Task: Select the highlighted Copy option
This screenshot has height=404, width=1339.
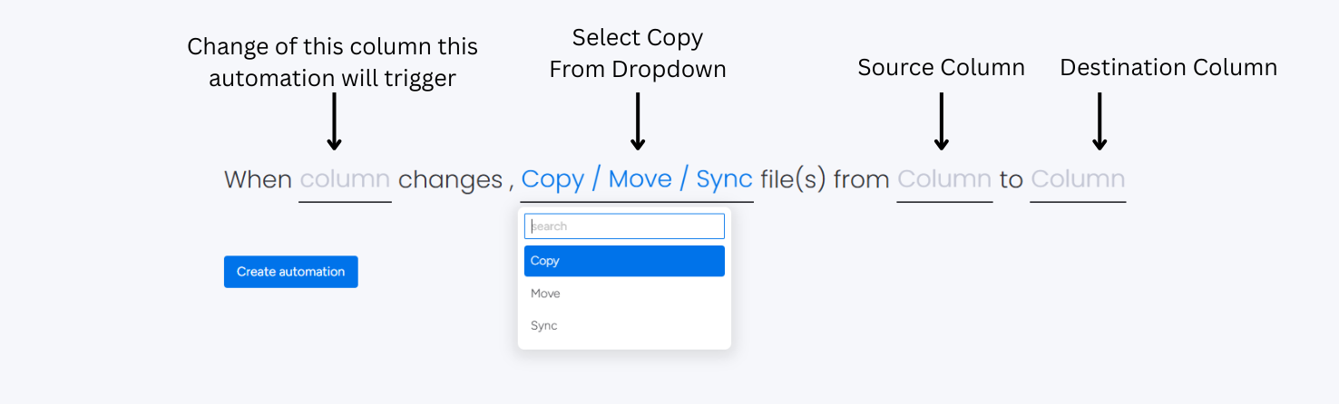Action: 624,261
